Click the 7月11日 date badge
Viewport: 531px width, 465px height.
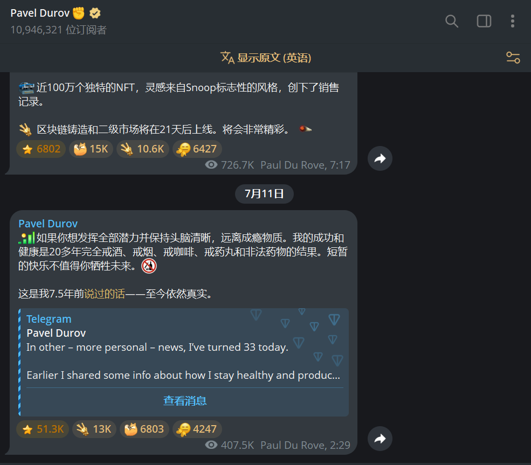pyautogui.click(x=265, y=194)
